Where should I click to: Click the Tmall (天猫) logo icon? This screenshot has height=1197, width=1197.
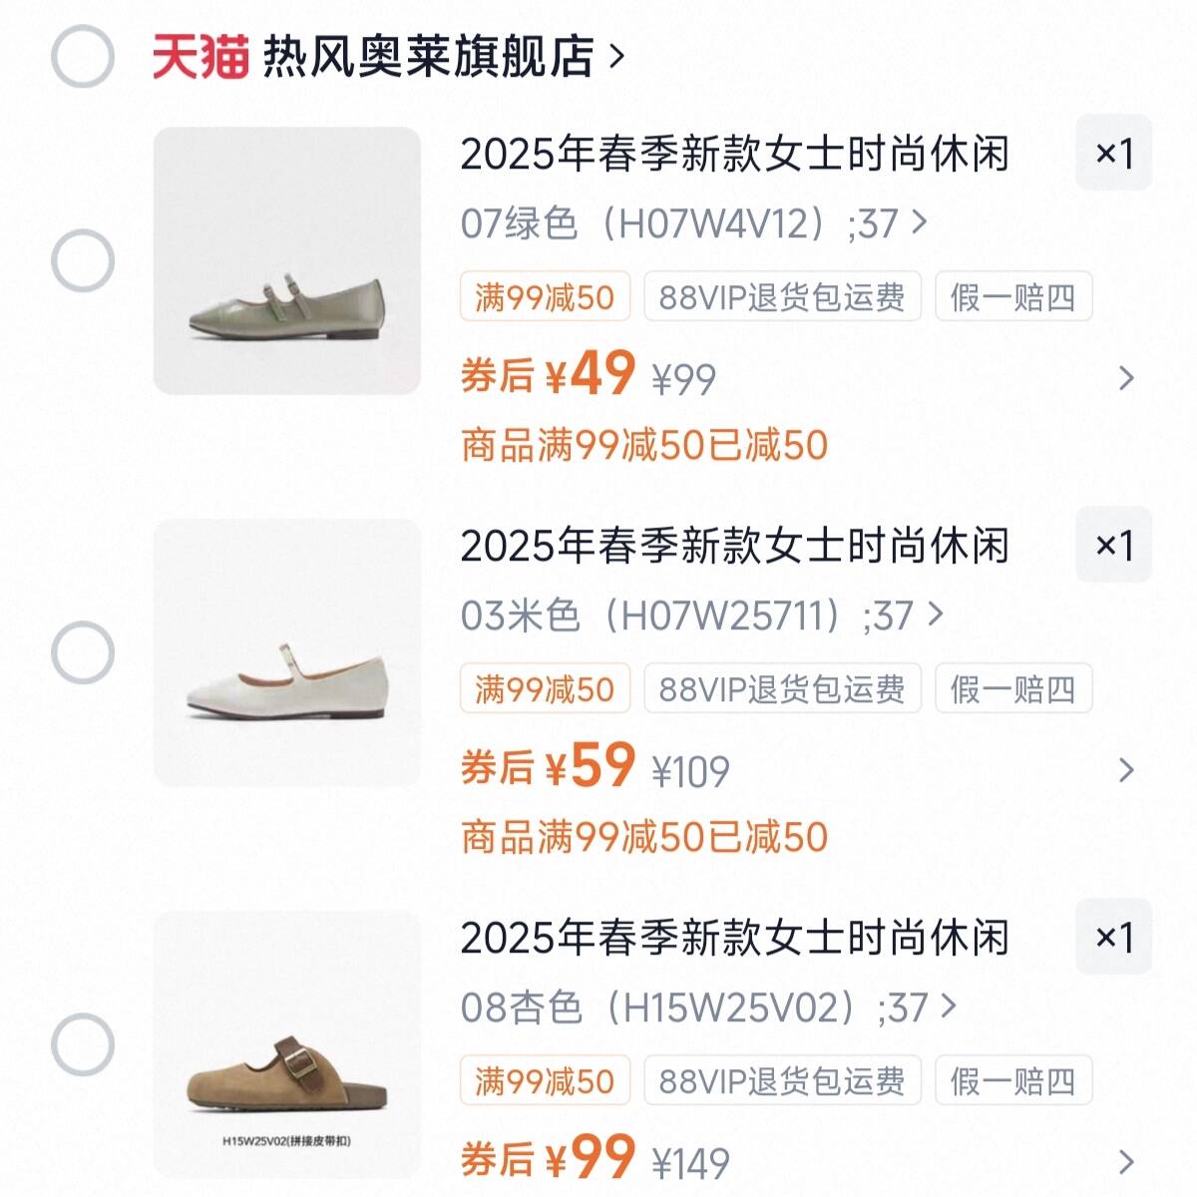(199, 57)
